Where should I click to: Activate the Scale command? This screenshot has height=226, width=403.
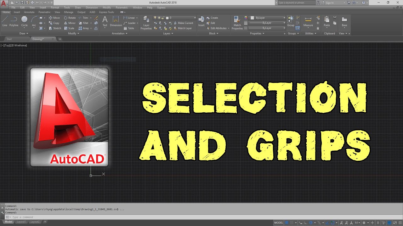pyautogui.click(x=69, y=28)
